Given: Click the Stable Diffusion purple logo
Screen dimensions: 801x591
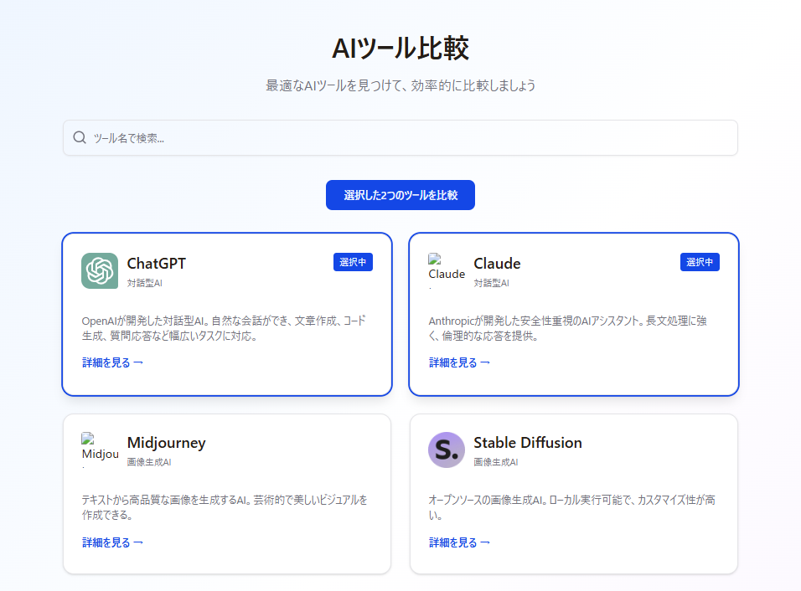Looking at the screenshot, I should [x=446, y=450].
